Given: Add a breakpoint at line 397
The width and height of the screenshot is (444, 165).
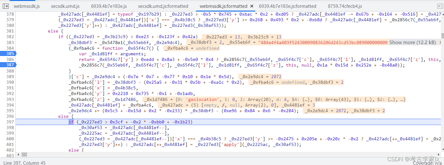Looking at the screenshot, I should click(10, 122).
